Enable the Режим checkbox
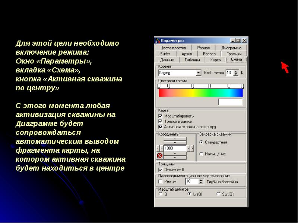Viewport: 298px width, 223px height. click(160, 182)
